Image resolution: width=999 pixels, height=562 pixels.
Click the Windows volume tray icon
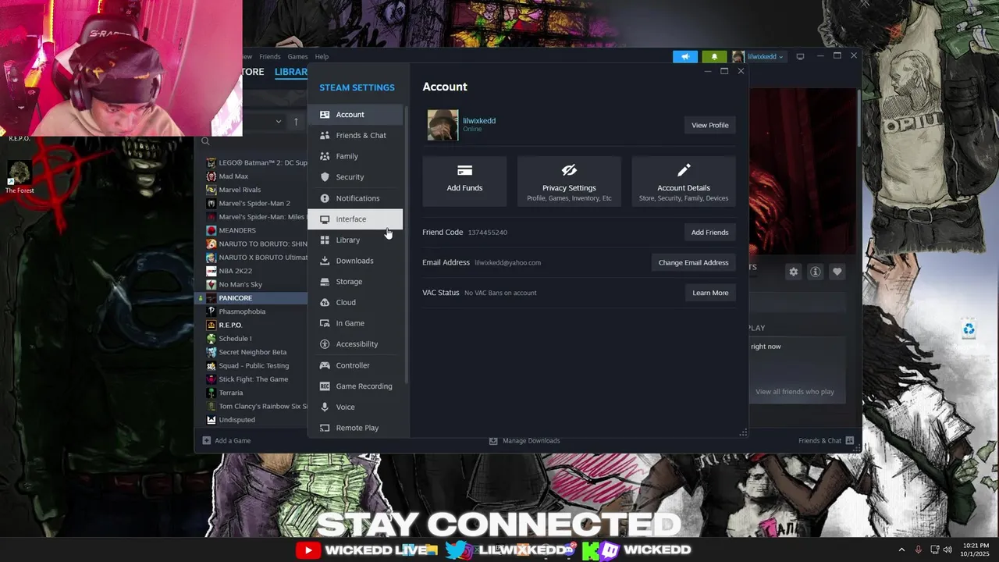pos(947,550)
